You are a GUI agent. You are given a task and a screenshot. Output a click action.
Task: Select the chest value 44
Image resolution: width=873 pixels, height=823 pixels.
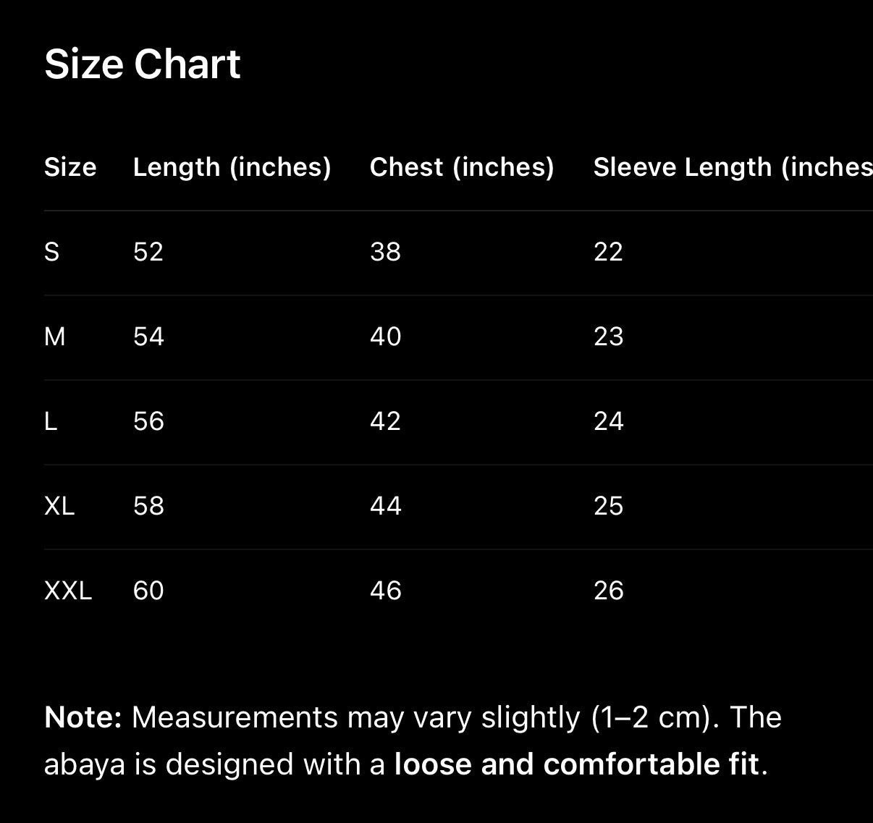[385, 506]
